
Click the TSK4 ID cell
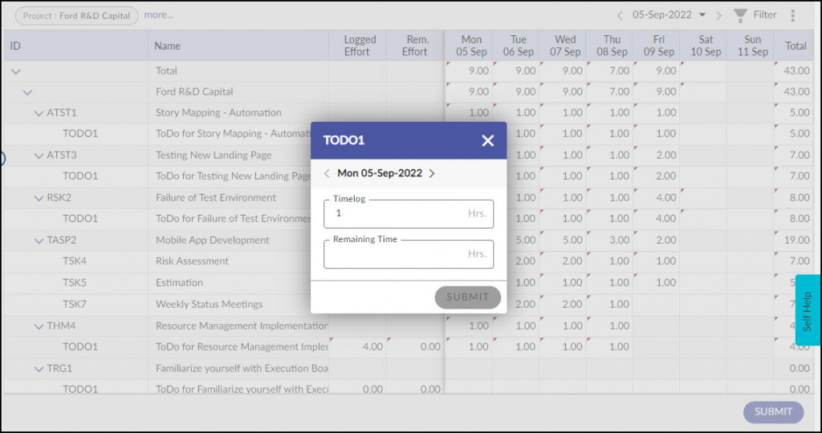(75, 261)
